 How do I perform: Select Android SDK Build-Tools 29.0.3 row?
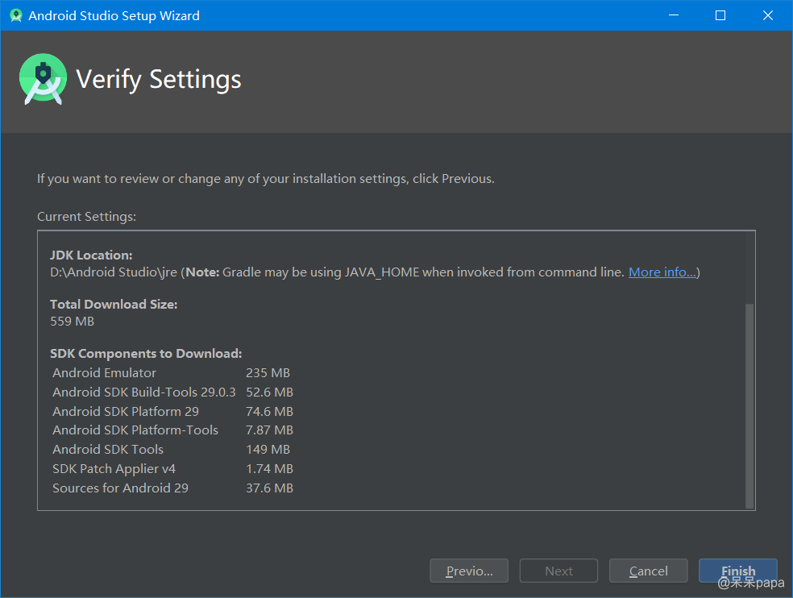point(173,392)
